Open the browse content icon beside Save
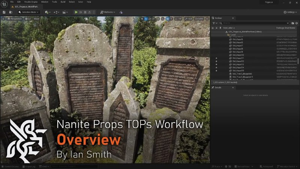Viewport: 300px width, 169px height. tap(11, 12)
